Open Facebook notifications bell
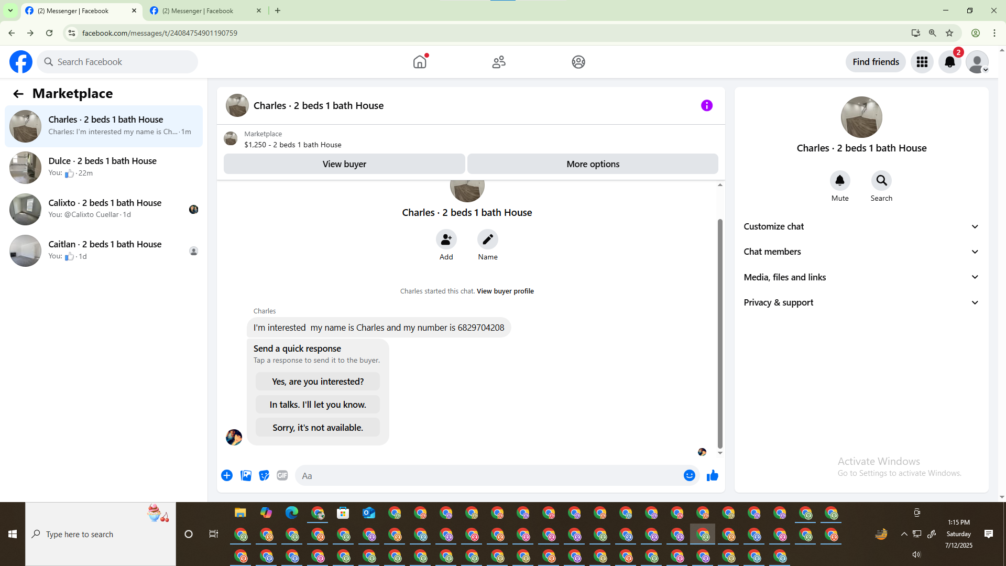Viewport: 1006px width, 566px height. pyautogui.click(x=949, y=62)
